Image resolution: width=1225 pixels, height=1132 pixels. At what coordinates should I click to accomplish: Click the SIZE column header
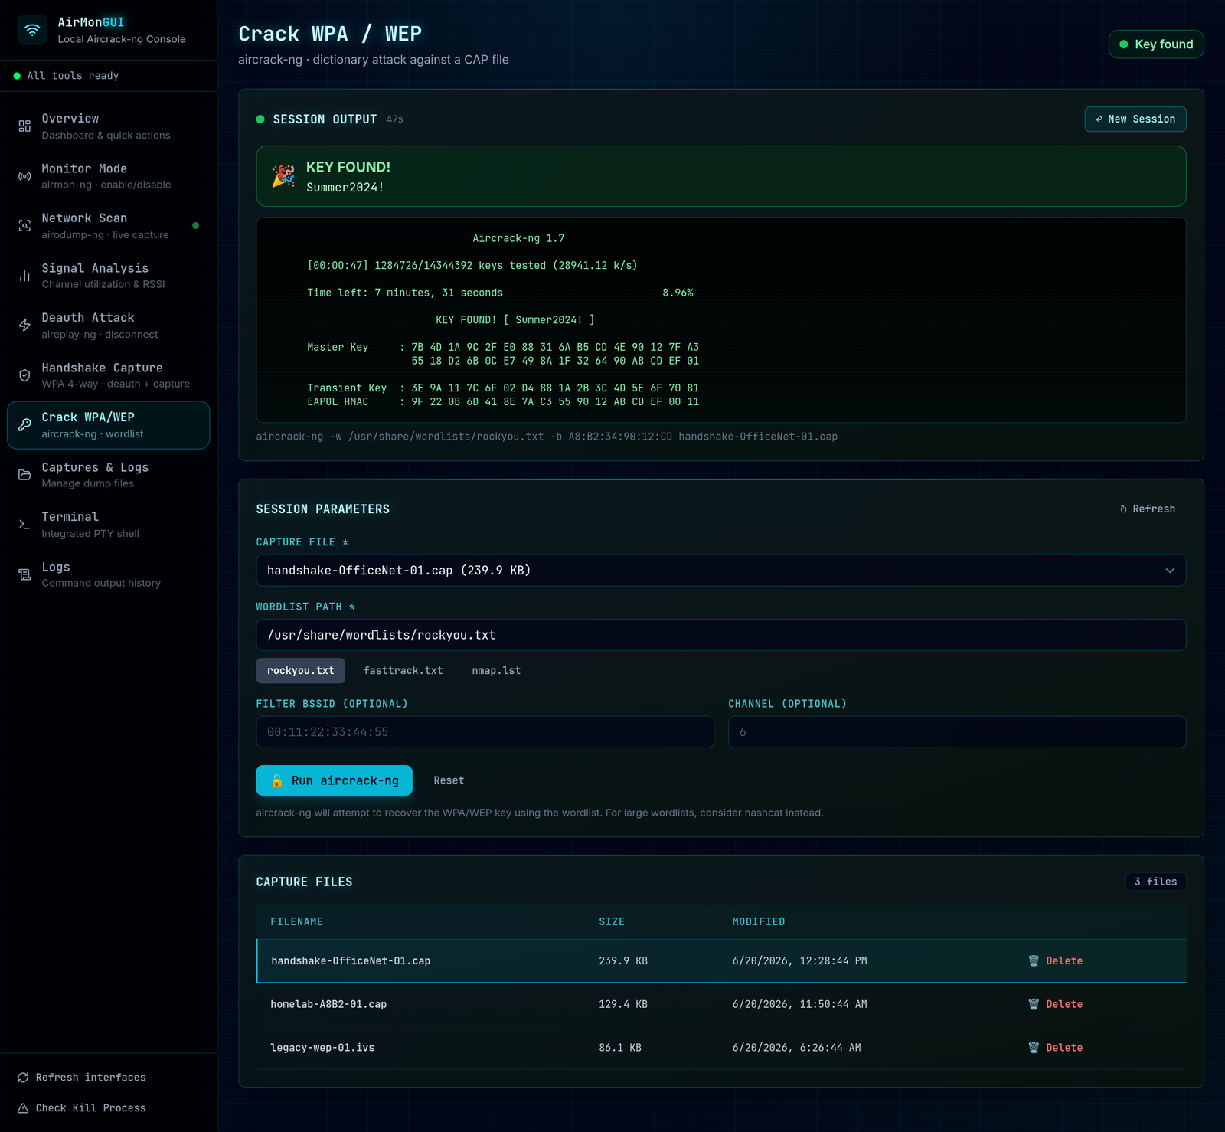612,922
